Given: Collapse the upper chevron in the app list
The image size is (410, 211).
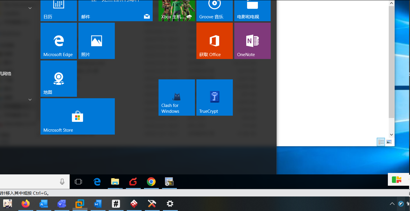Looking at the screenshot, I should click(30, 8).
